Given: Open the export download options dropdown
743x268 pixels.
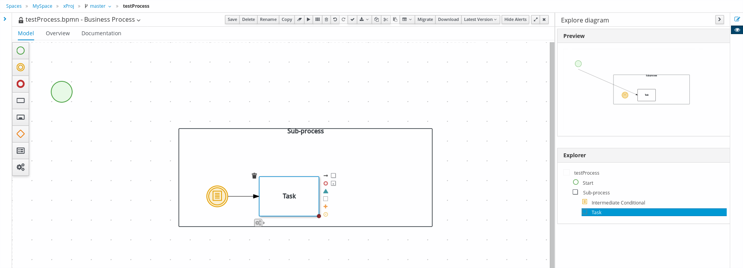Looking at the screenshot, I should pos(364,19).
